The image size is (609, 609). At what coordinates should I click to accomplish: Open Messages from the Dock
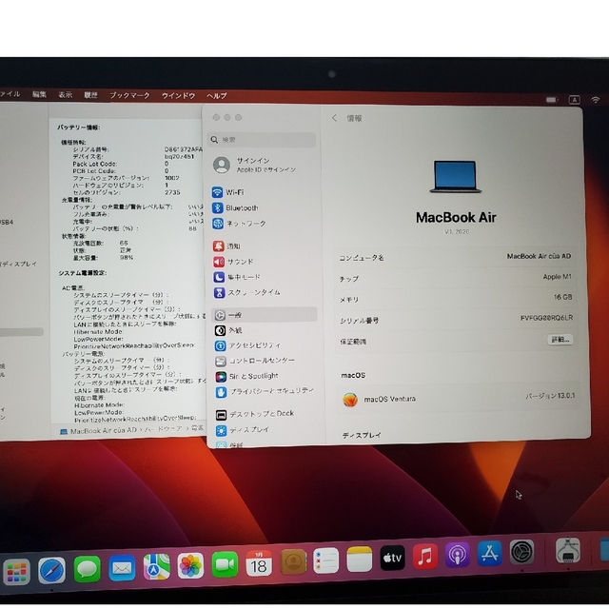87,569
